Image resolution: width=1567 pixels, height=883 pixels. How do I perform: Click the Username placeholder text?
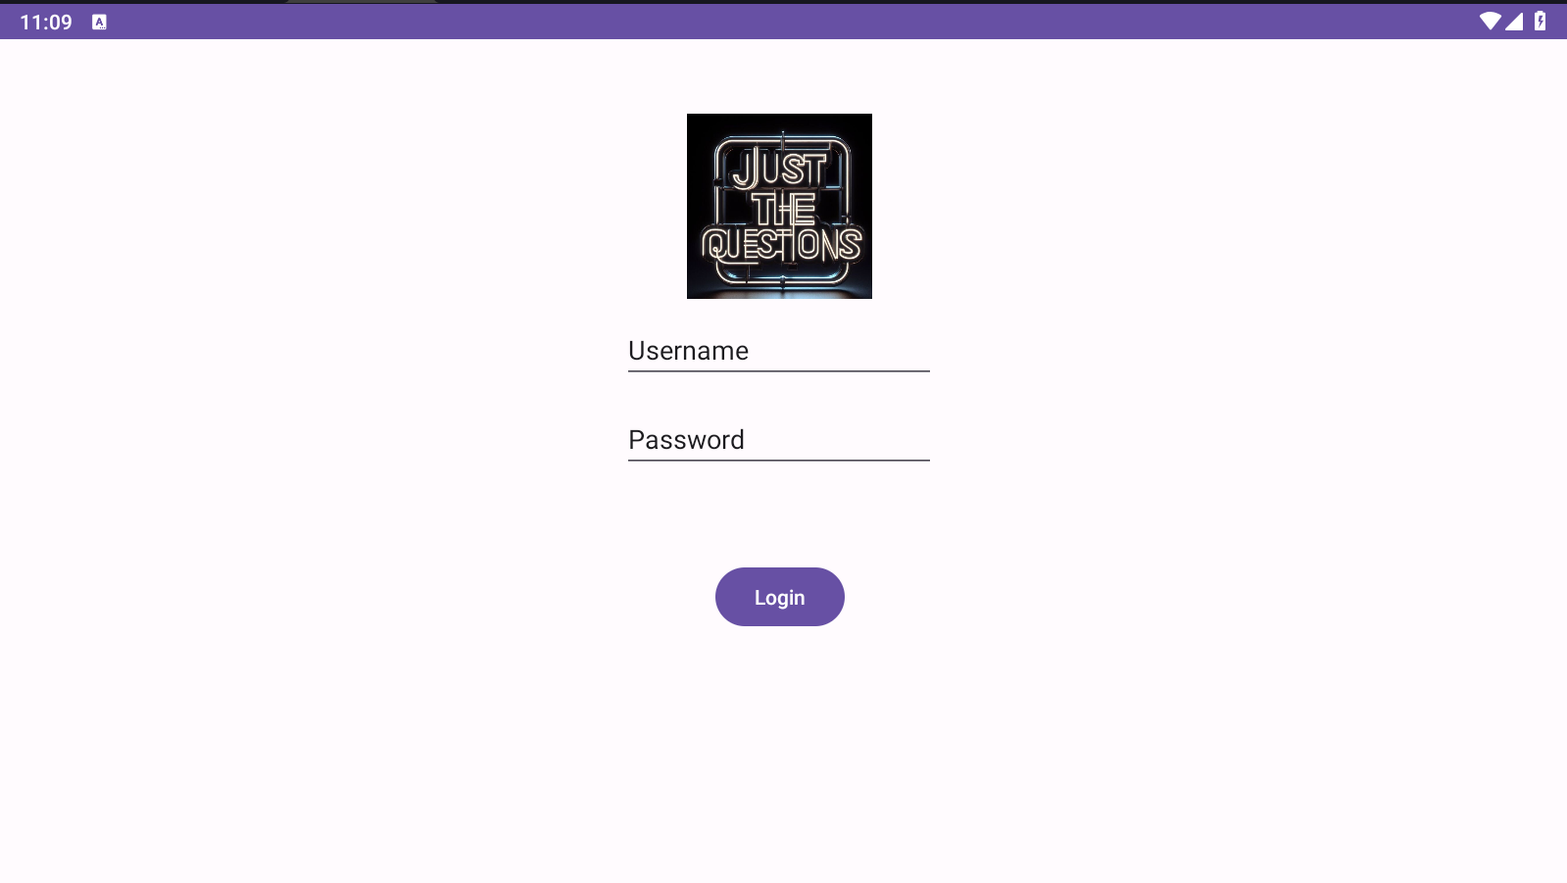click(x=688, y=351)
